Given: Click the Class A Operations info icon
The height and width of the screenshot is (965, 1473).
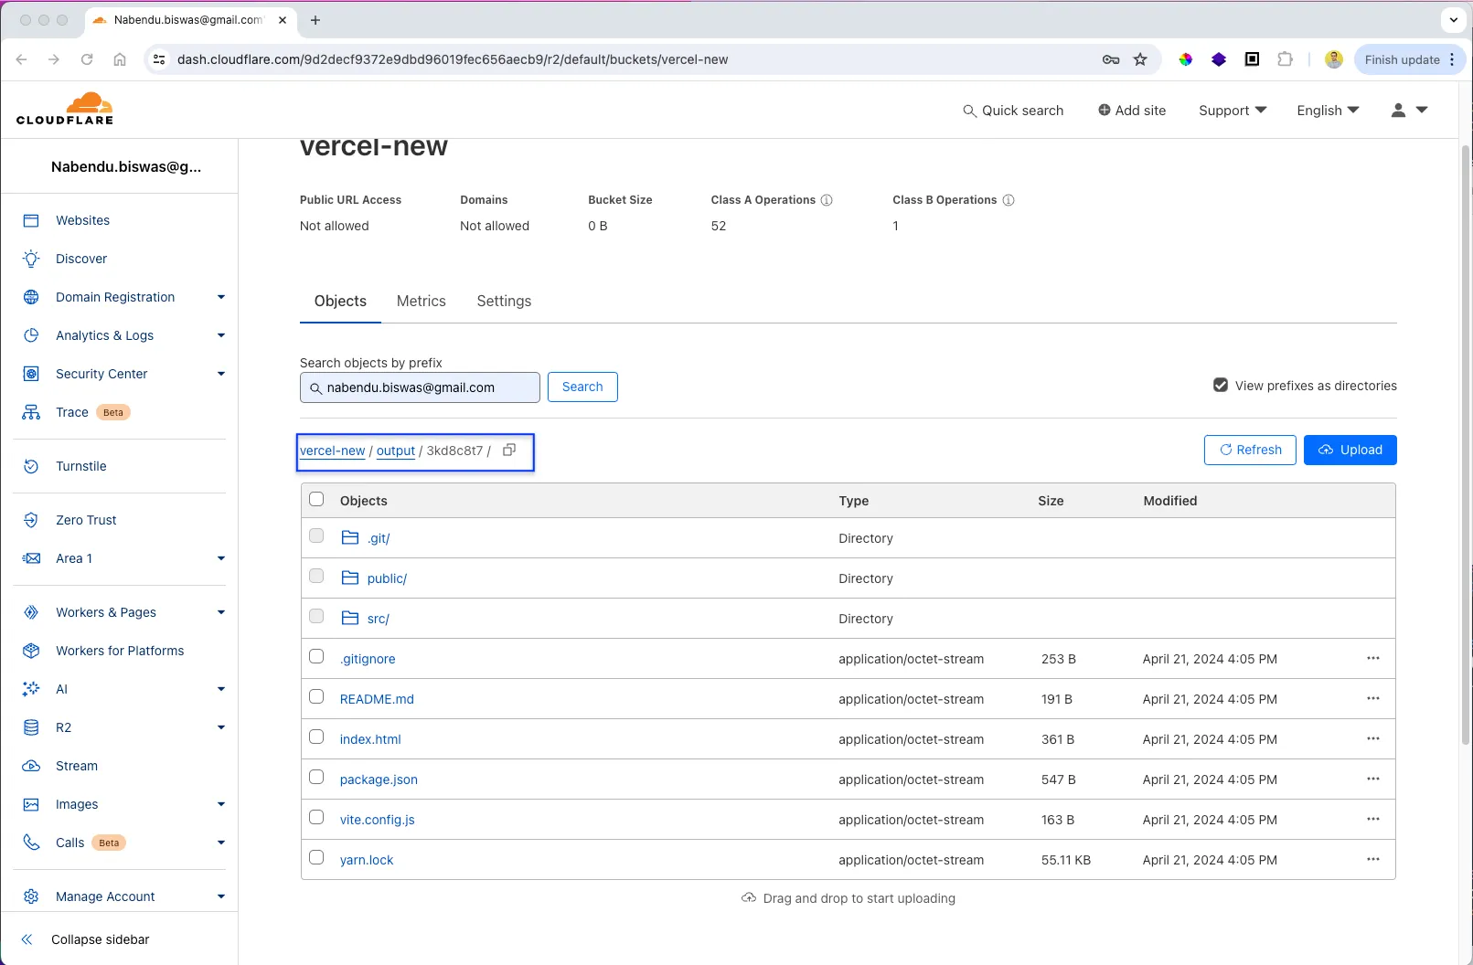Looking at the screenshot, I should coord(827,200).
